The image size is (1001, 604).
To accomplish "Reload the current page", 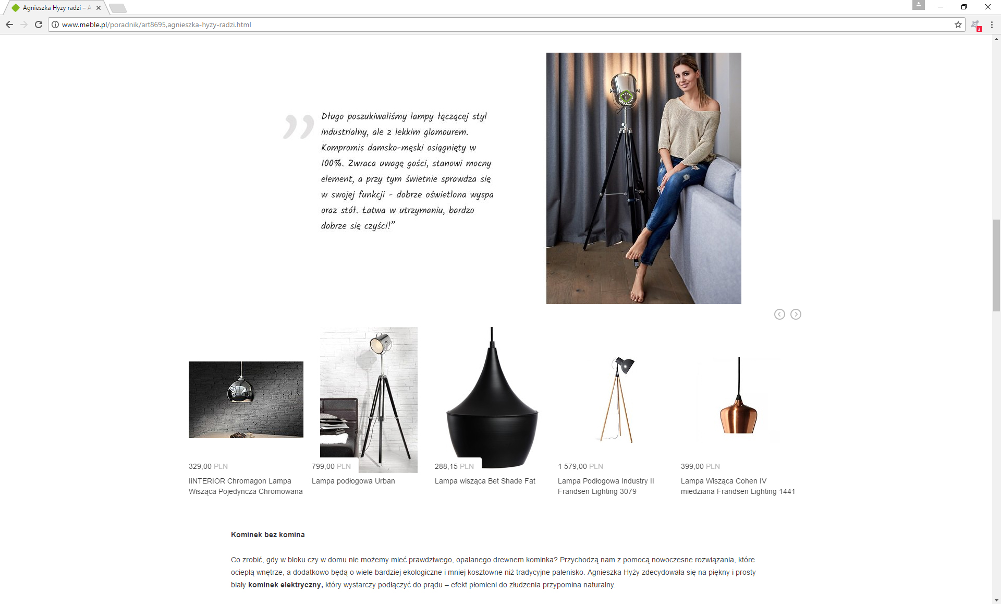I will click(39, 25).
